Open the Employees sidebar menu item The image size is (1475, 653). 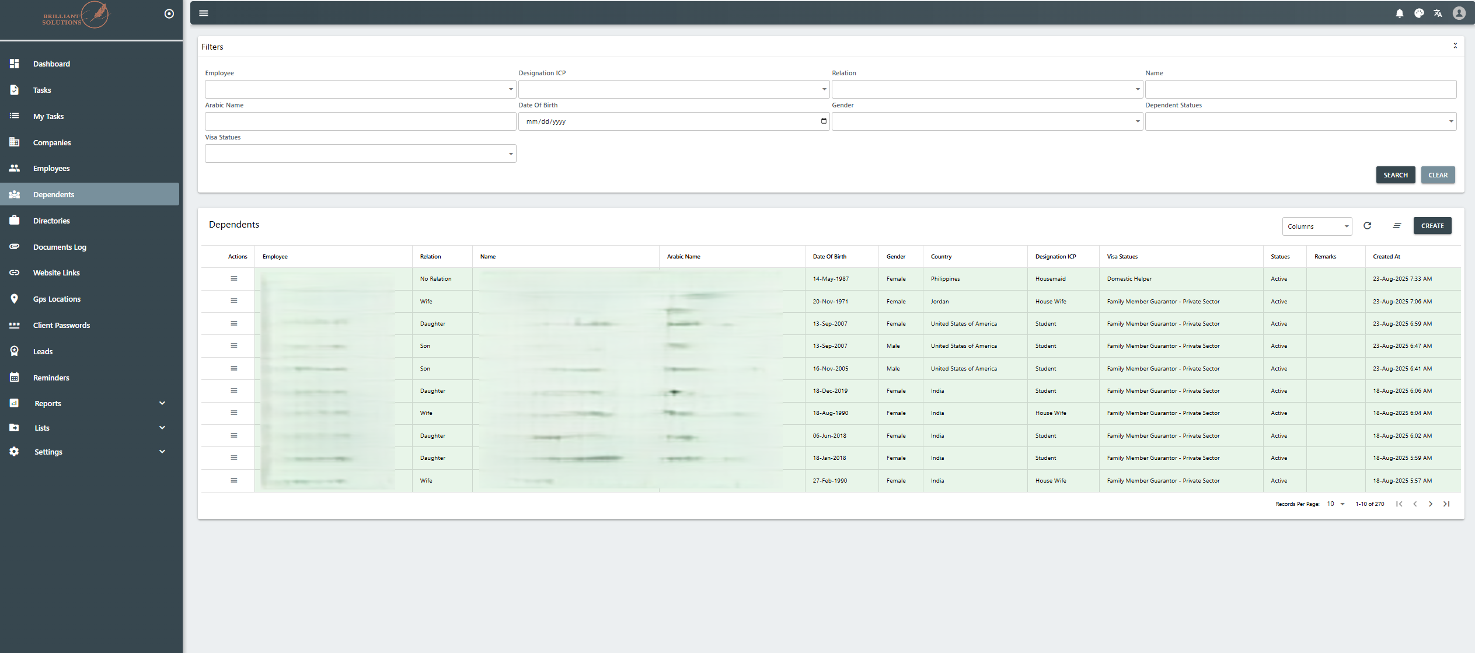click(x=51, y=168)
